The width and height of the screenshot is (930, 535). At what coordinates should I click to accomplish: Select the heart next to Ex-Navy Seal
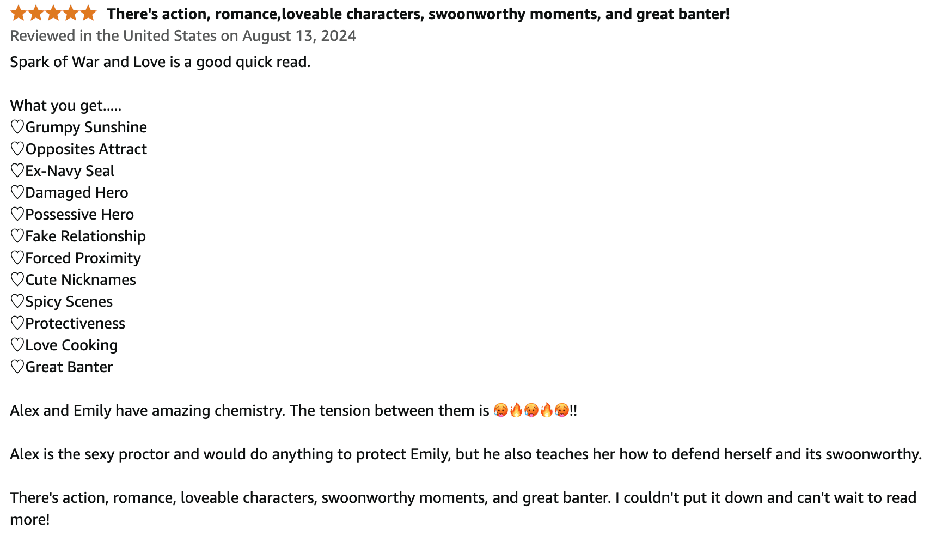click(x=17, y=171)
